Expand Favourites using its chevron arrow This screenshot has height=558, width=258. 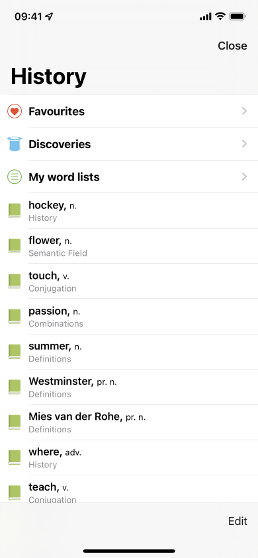(245, 111)
